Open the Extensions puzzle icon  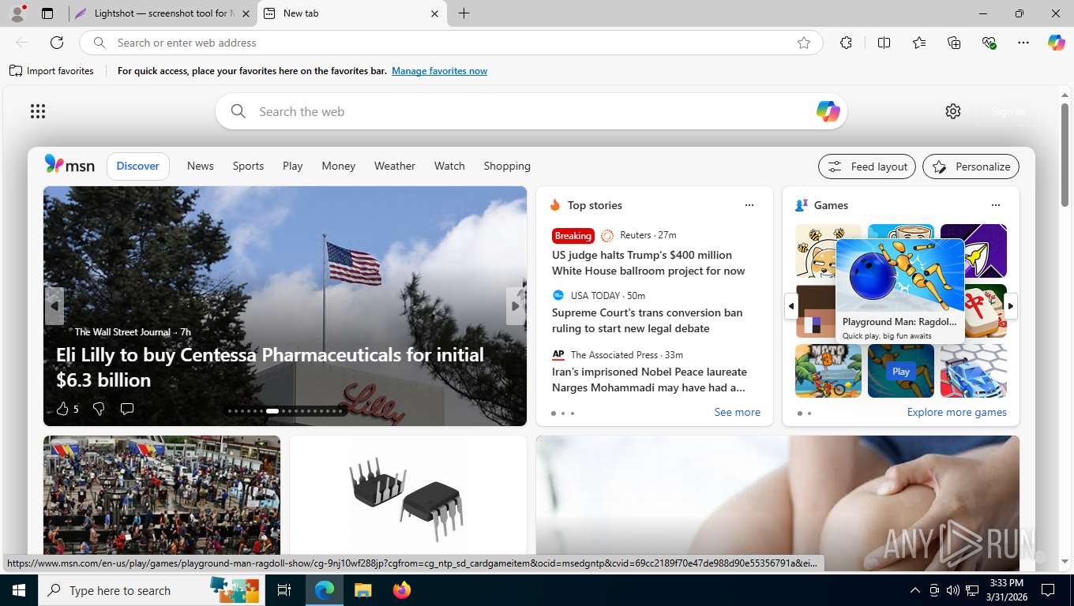(846, 43)
